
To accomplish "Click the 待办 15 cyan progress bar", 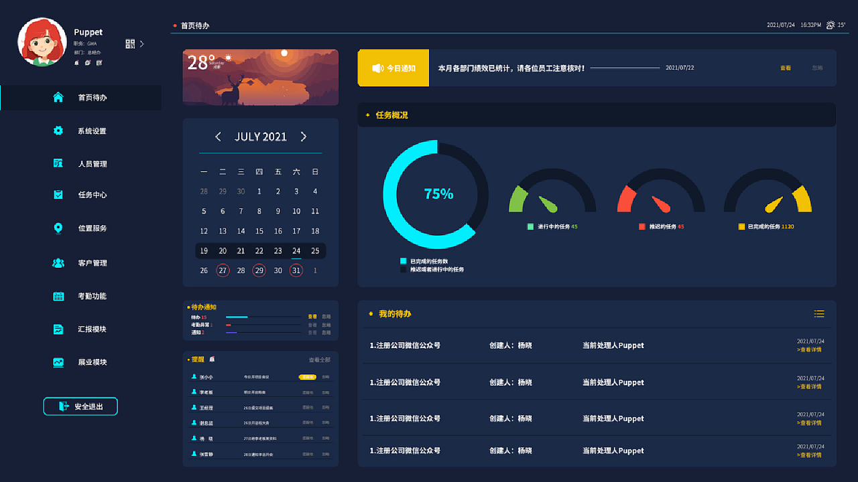I will pos(237,317).
